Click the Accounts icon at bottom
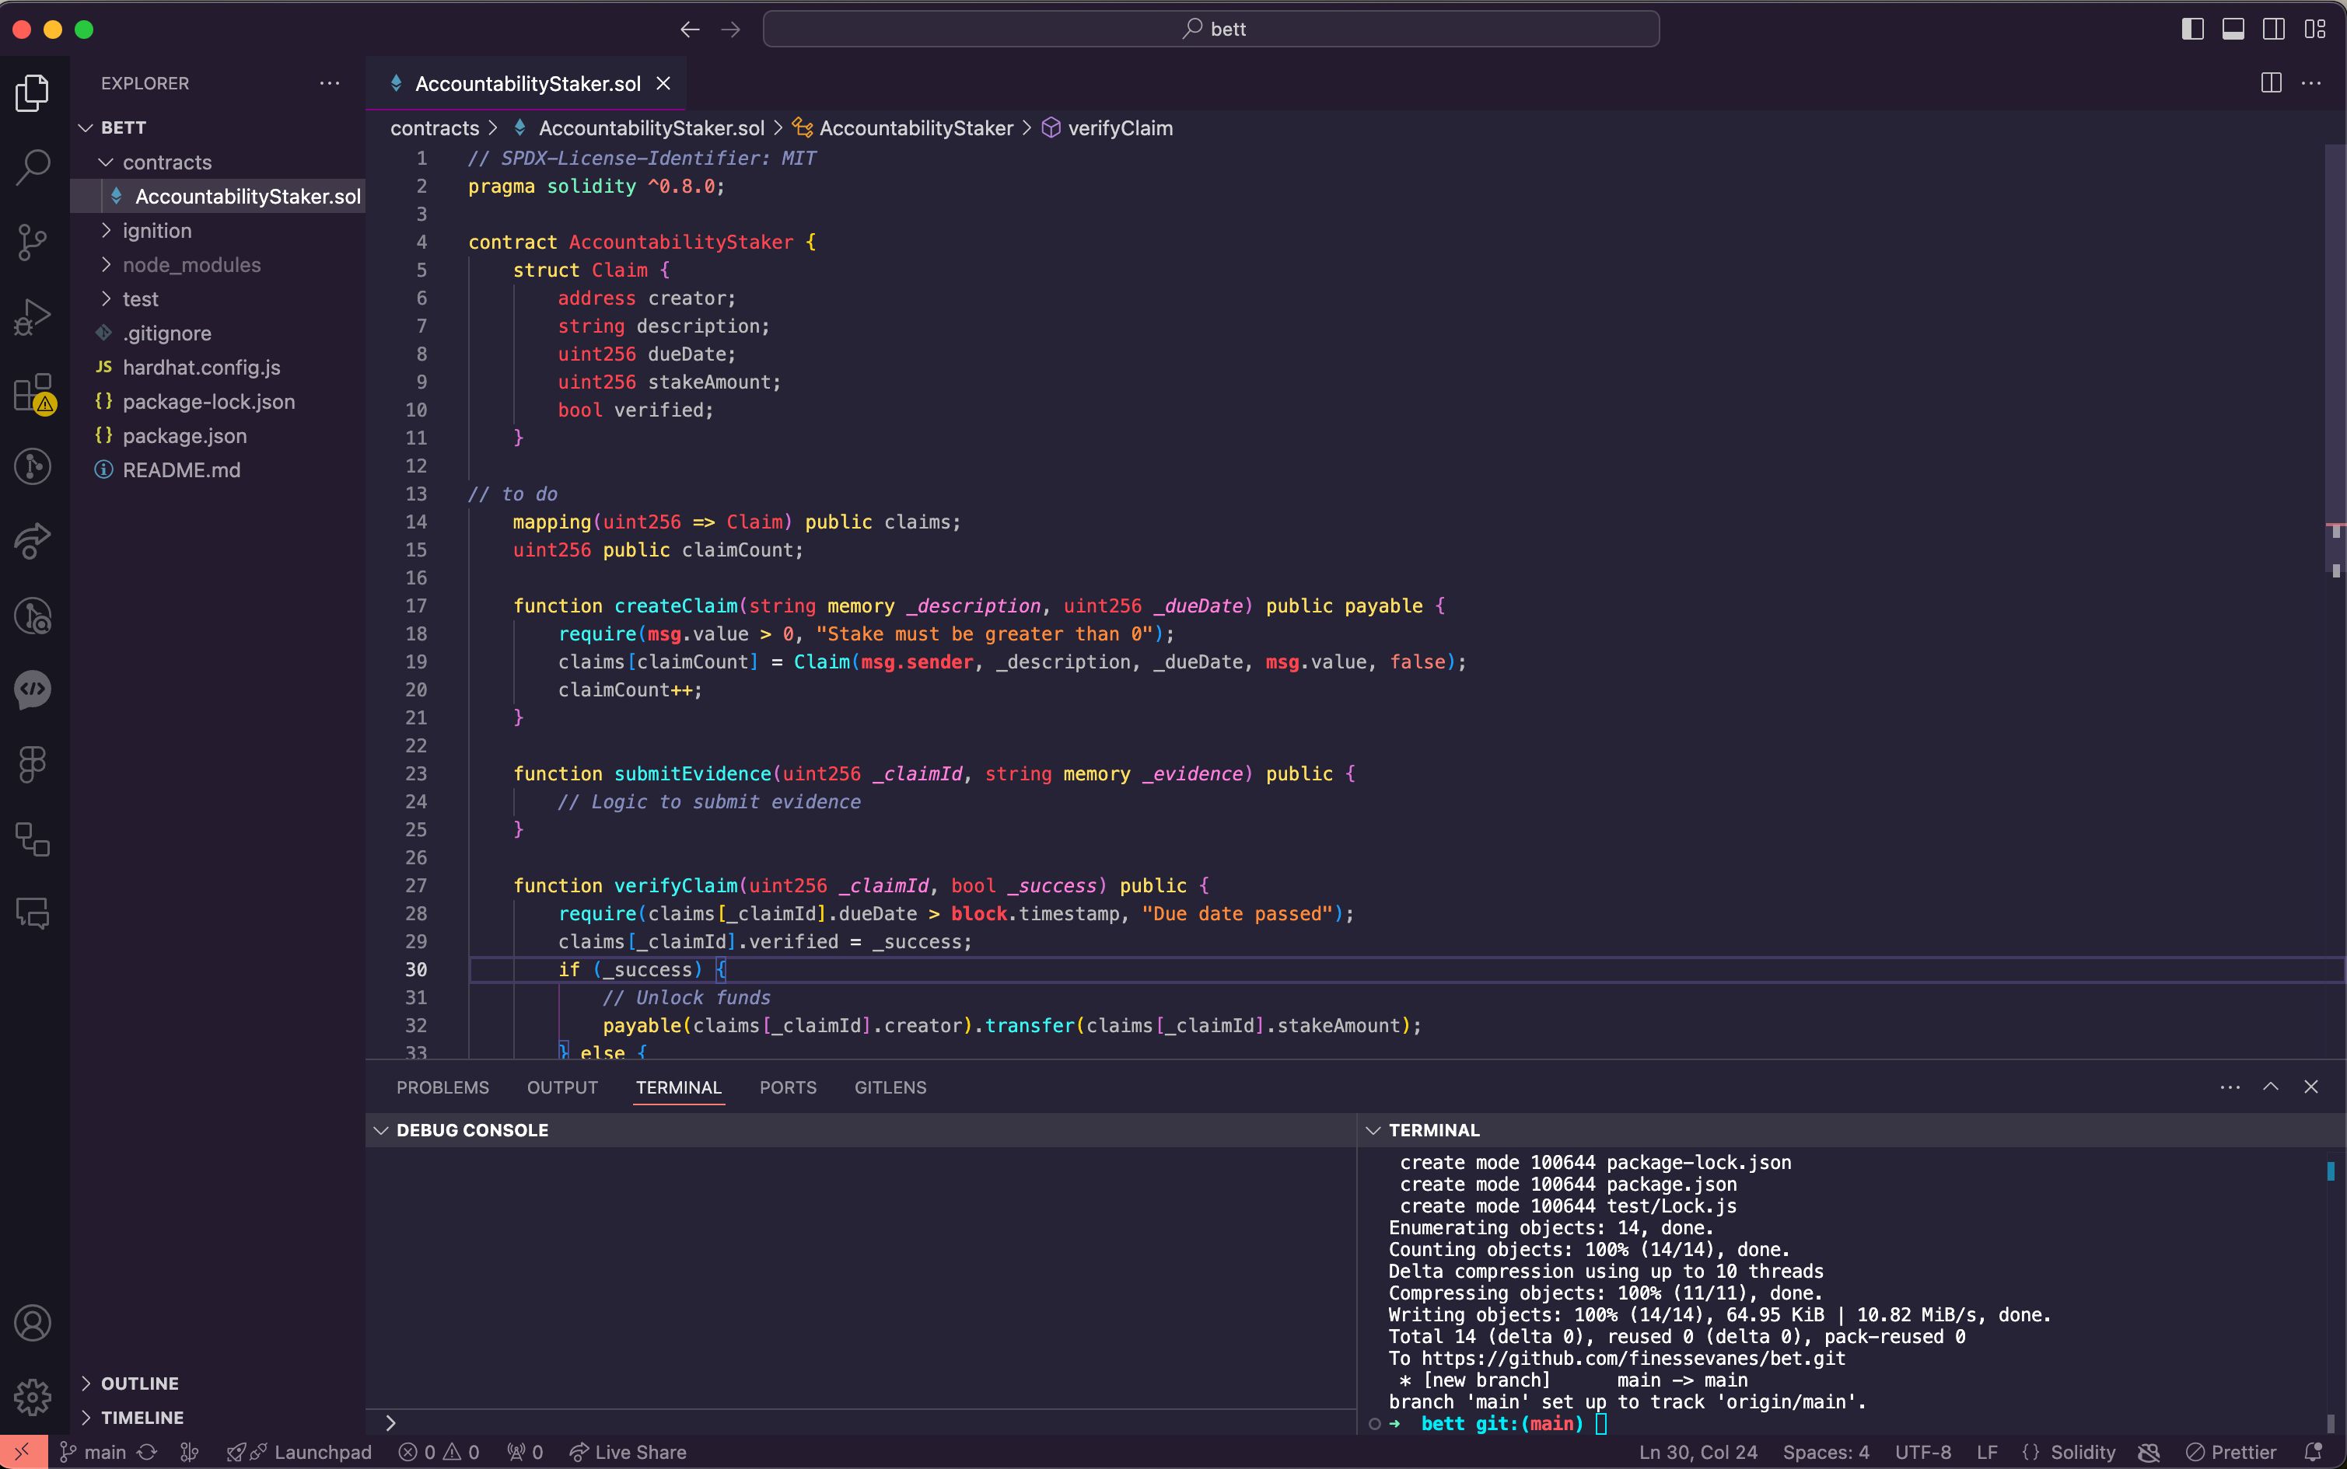 tap(36, 1324)
